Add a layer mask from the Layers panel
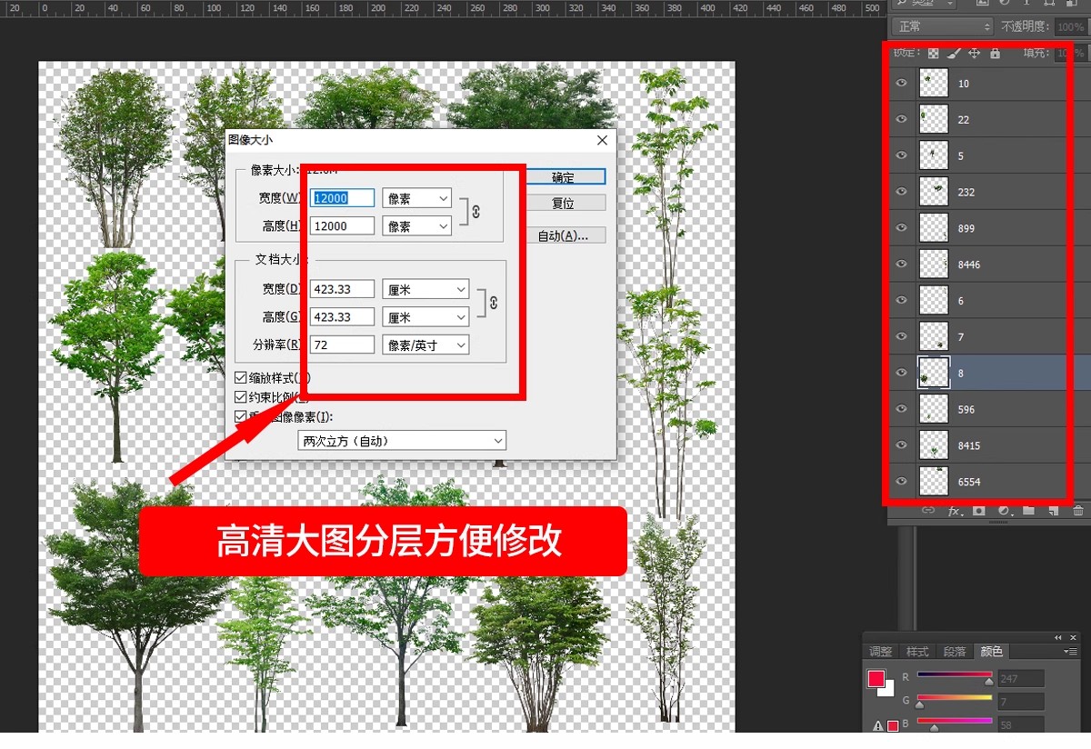The width and height of the screenshot is (1091, 749). click(x=979, y=511)
